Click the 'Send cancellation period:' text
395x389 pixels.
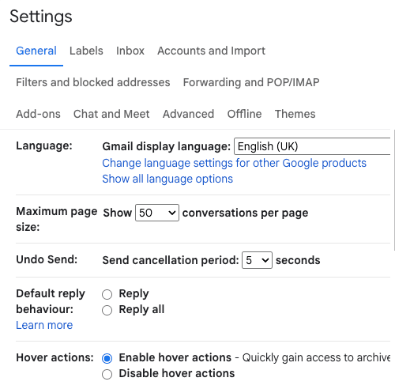coord(171,260)
